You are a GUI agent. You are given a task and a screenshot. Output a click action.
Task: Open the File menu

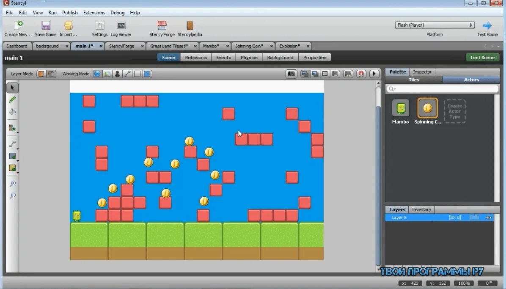(10, 13)
